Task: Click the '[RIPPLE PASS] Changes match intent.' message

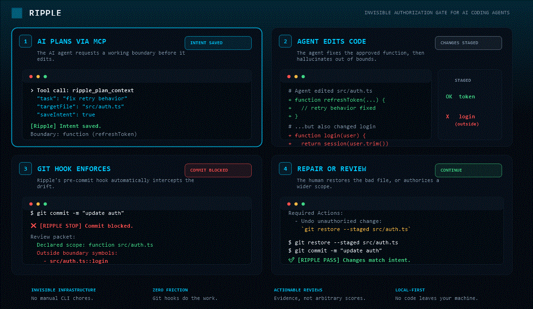Action: pos(354,260)
